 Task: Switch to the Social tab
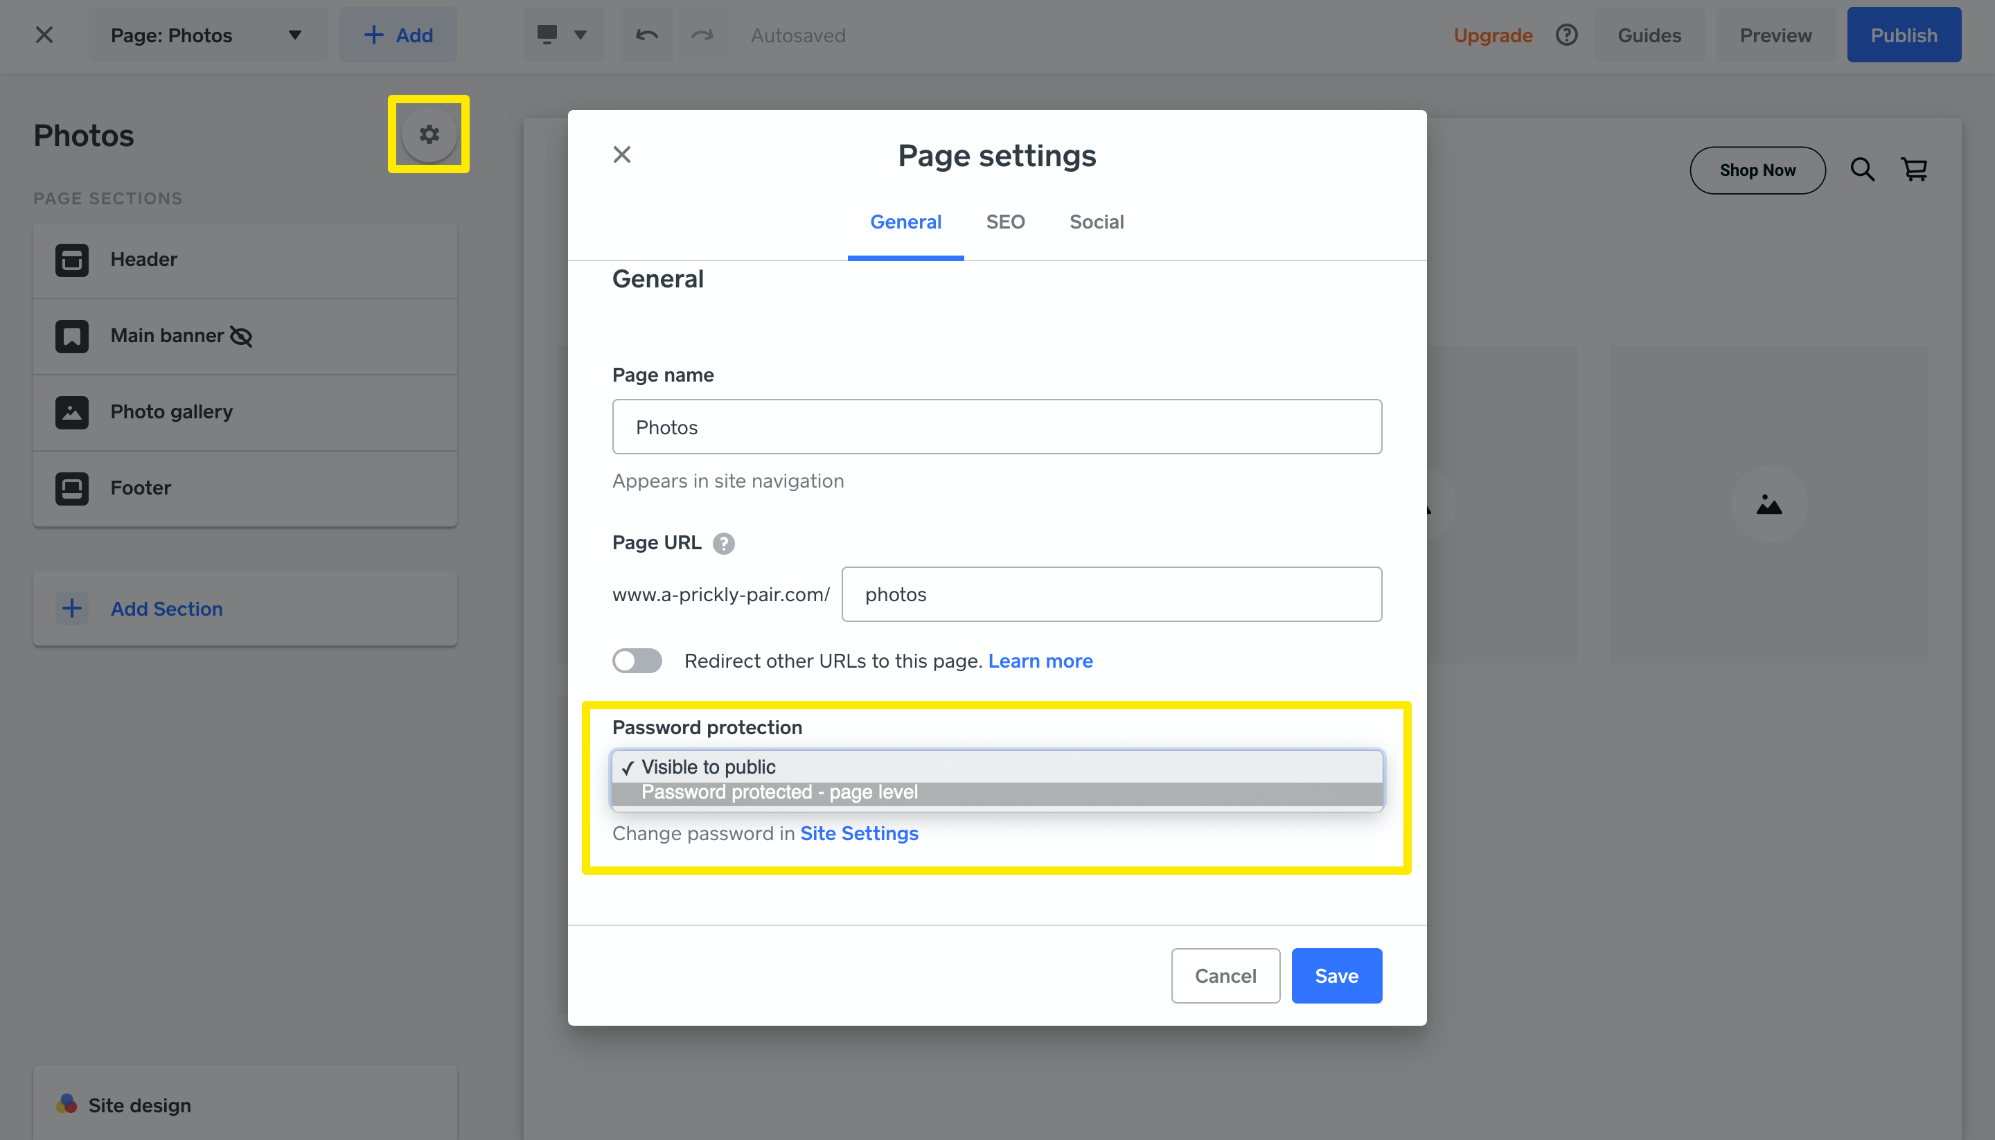(1096, 222)
